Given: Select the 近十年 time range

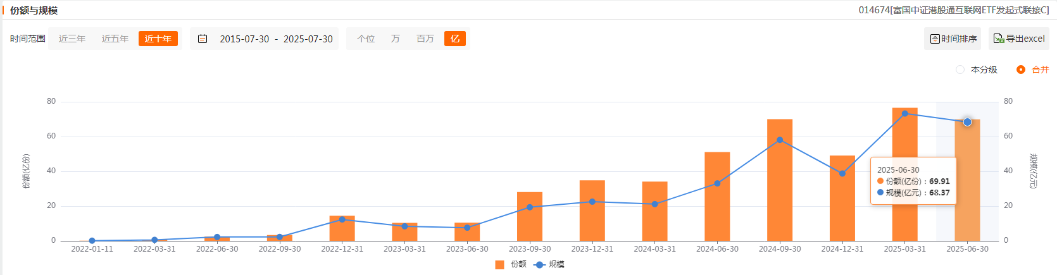Looking at the screenshot, I should 158,39.
